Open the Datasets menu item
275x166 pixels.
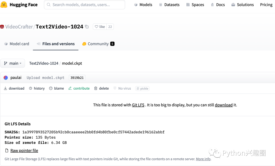[169, 5]
